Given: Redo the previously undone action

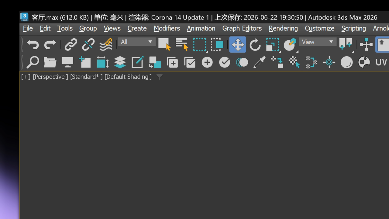Looking at the screenshot, I should (x=50, y=44).
